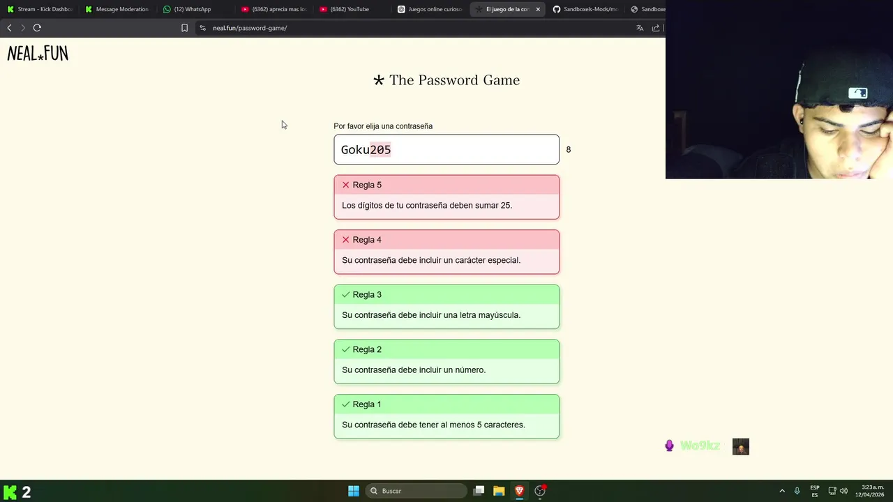The height and width of the screenshot is (502, 893).
Task: Click the green checkmark on Regla 2
Action: pos(345,349)
